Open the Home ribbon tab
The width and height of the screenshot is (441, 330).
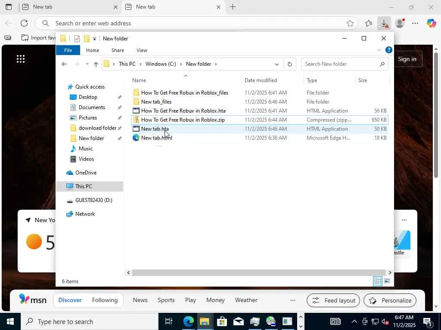[x=93, y=50]
